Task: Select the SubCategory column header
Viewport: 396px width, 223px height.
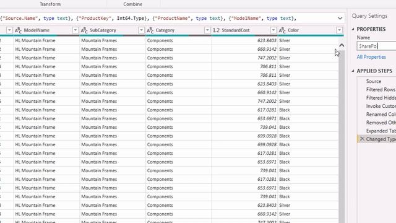Action: (103, 30)
